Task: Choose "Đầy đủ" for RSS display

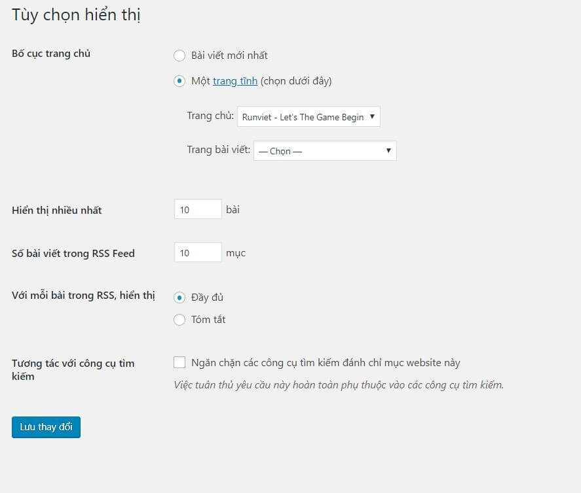Action: [179, 297]
